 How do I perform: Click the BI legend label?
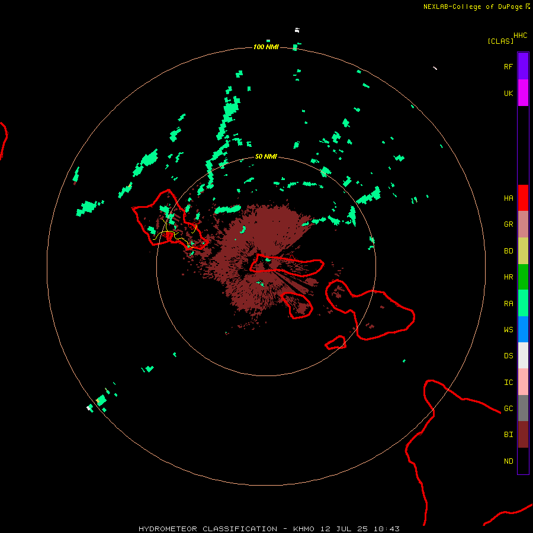pyautogui.click(x=508, y=435)
